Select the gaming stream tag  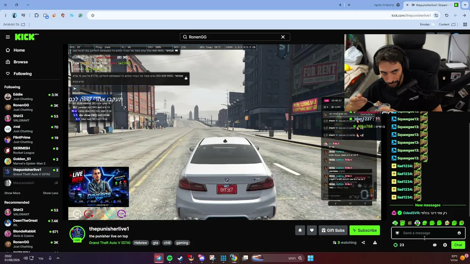(x=182, y=243)
